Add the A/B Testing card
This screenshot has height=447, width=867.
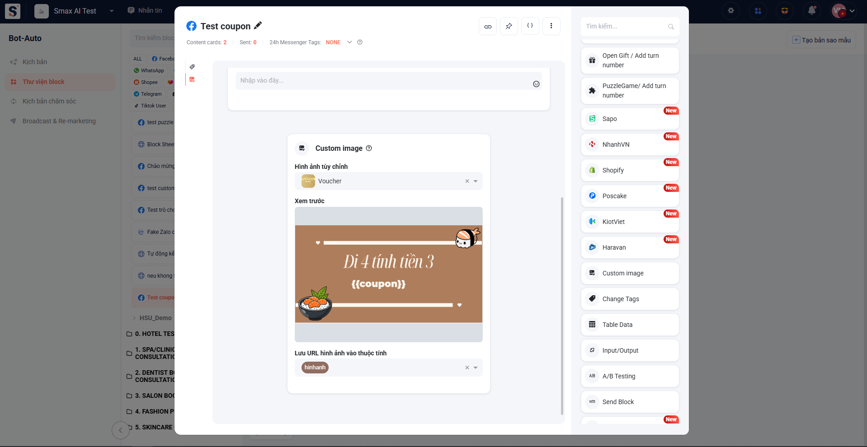[630, 376]
